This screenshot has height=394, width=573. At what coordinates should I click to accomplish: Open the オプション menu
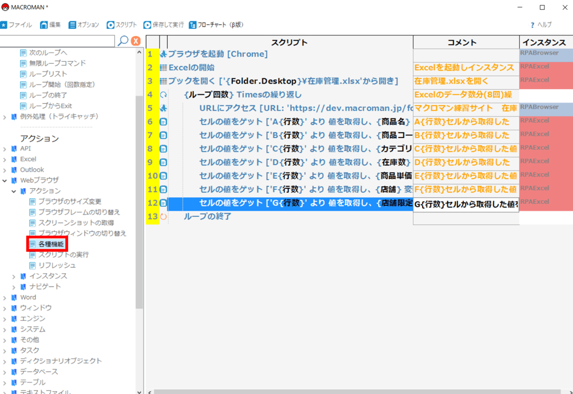84,25
